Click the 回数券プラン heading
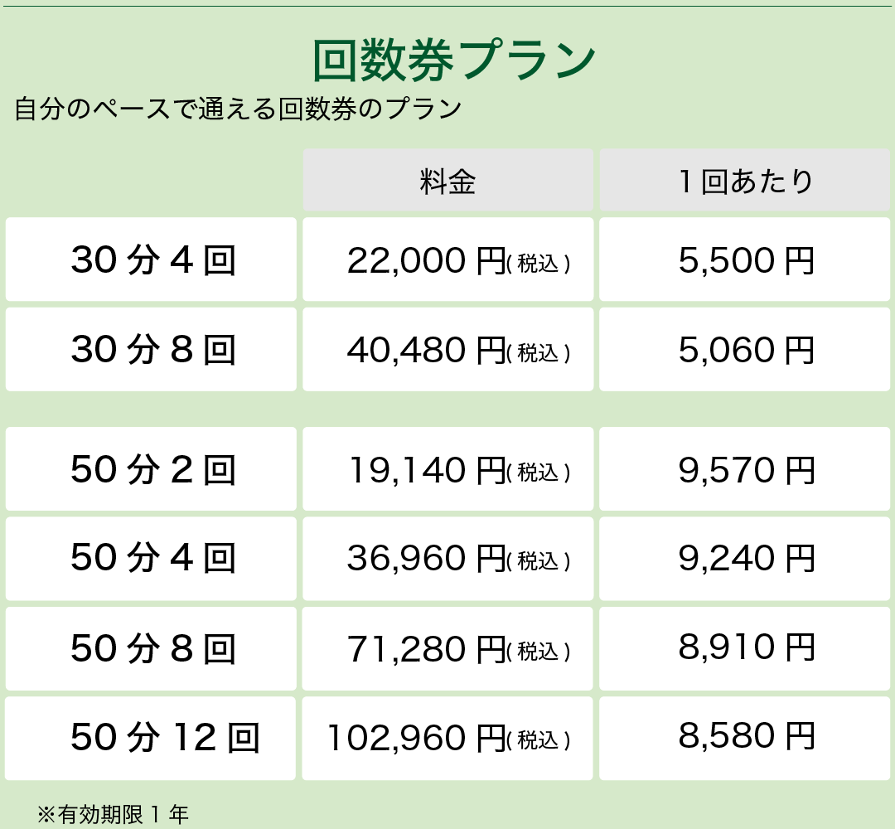This screenshot has height=829, width=895. coord(454,60)
